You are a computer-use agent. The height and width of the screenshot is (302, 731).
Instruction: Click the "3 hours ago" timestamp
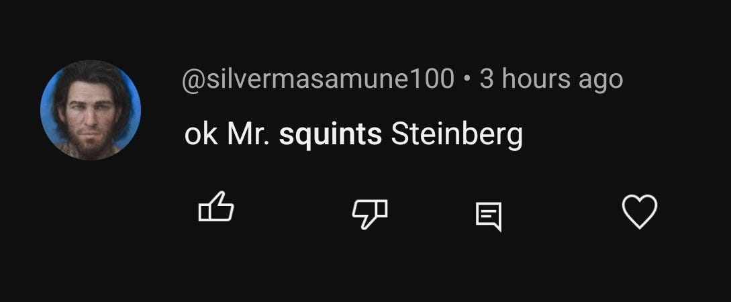coord(551,79)
